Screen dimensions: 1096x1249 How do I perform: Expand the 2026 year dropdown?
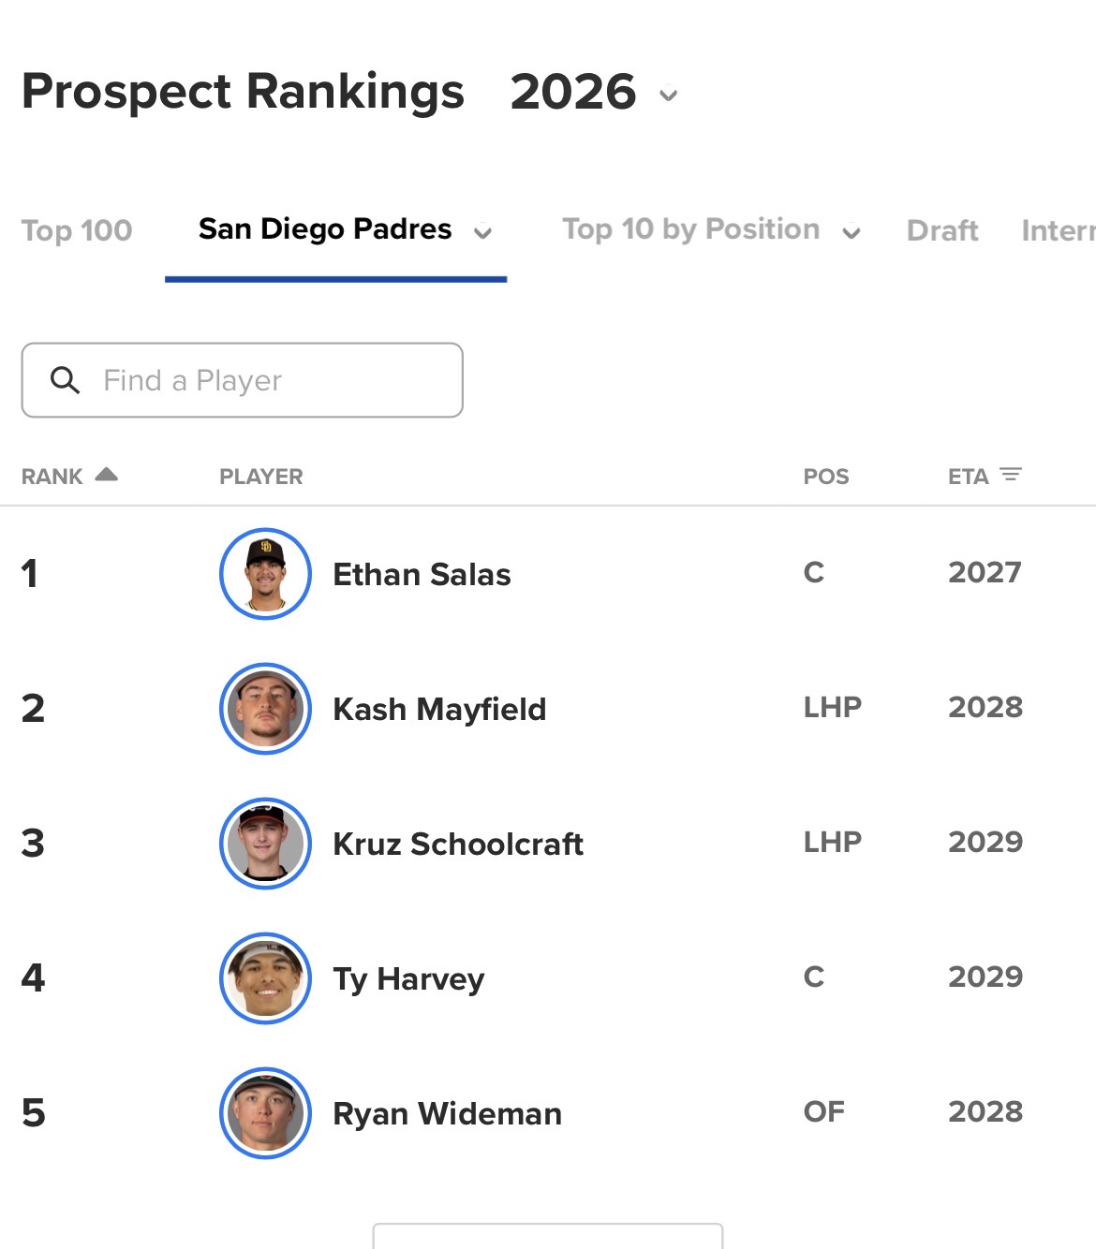(668, 95)
